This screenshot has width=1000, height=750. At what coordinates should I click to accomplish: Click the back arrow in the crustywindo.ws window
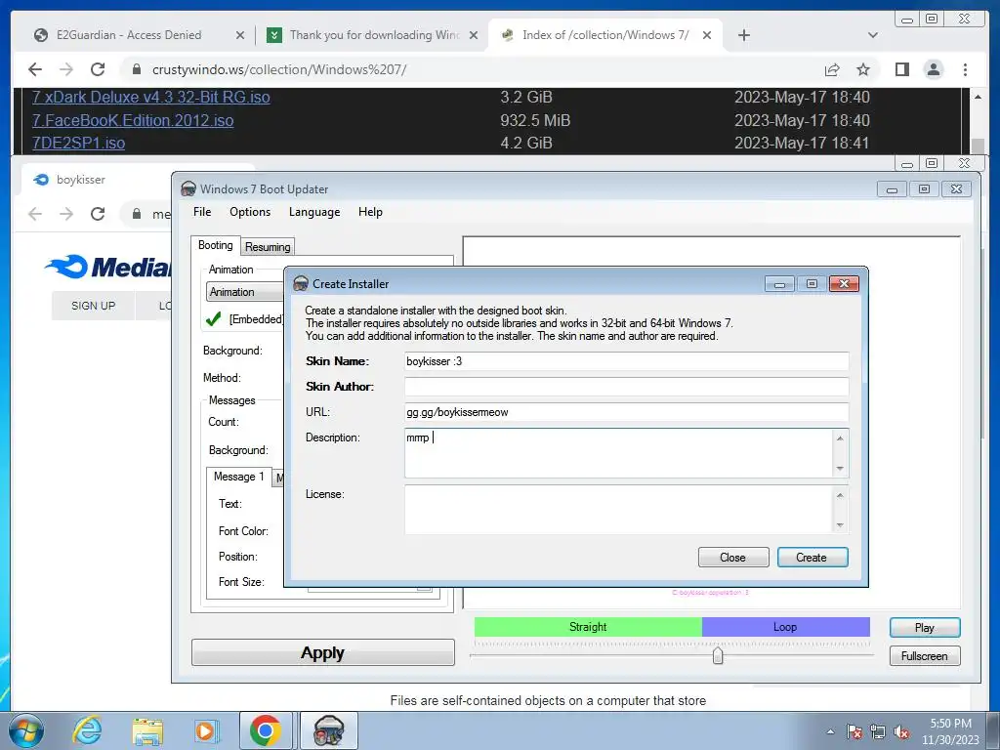tap(35, 69)
